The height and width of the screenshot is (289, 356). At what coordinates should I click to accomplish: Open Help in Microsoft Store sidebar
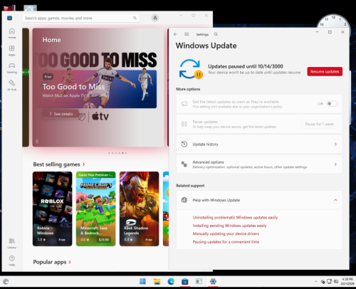[x=12, y=261]
